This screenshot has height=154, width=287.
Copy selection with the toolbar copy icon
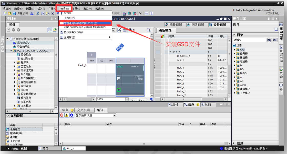click(x=43, y=13)
